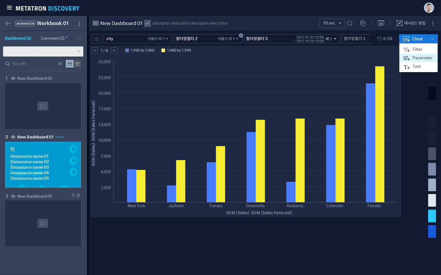Image resolution: width=441 pixels, height=275 pixels.
Task: Expand the 필터링필터 3 date range dropdown
Action: pos(292,39)
